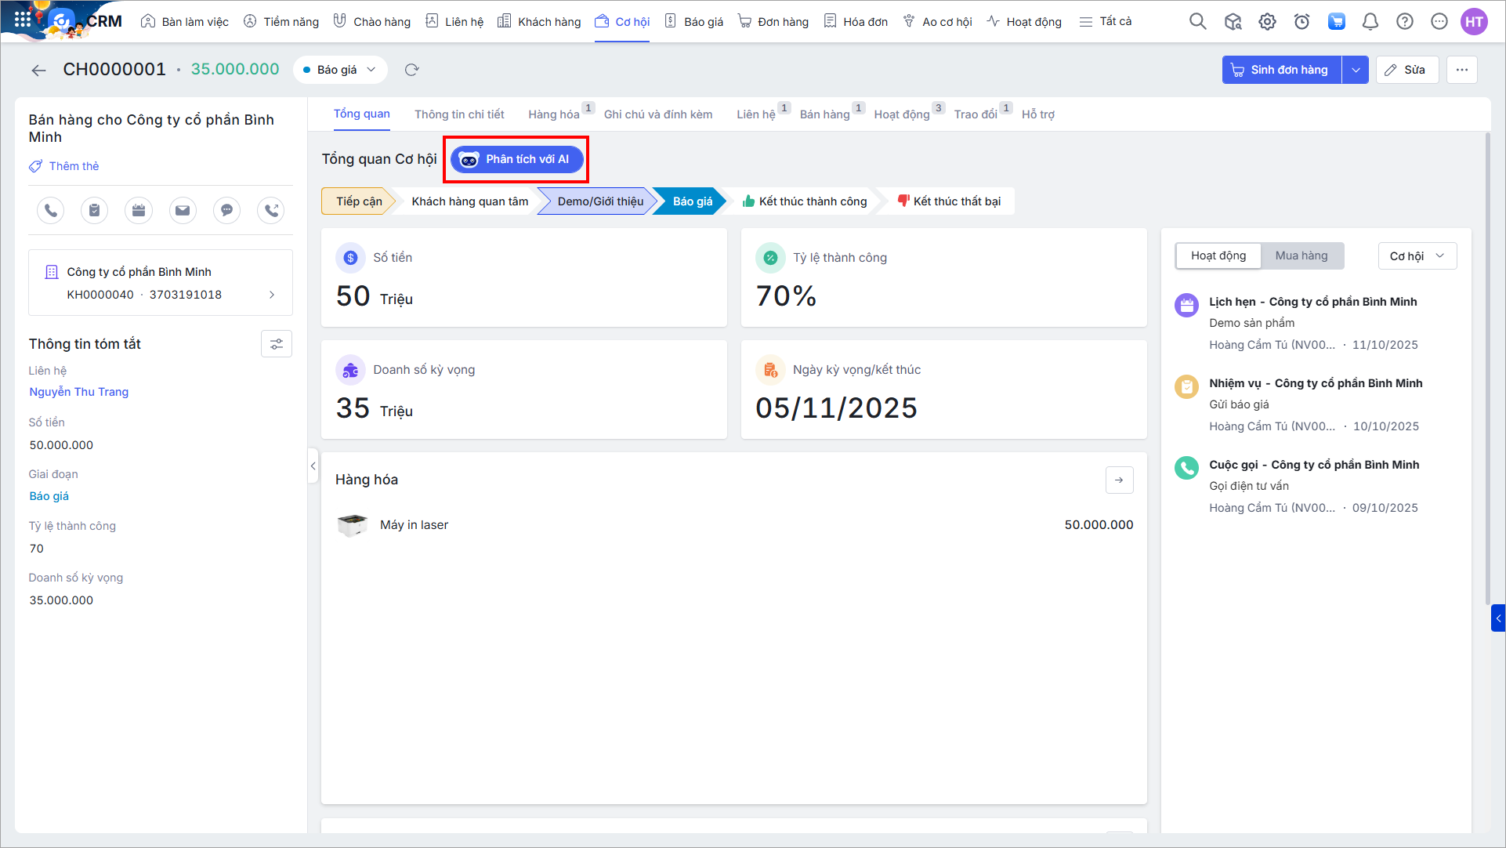The height and width of the screenshot is (848, 1506).
Task: Click Phân tích với AI button
Action: [517, 159]
